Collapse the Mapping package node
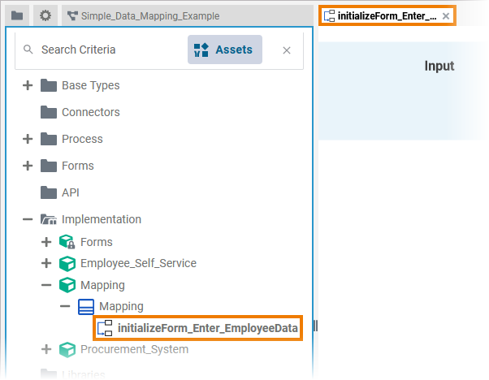Viewport: 489px width, 380px height. click(x=46, y=285)
